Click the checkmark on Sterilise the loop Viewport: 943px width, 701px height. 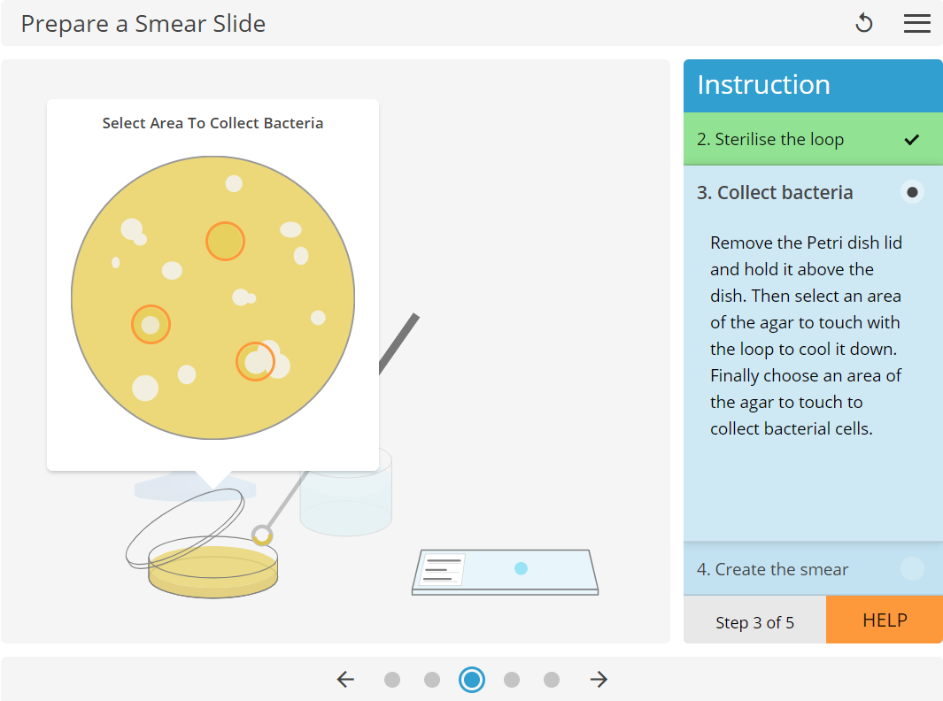pos(911,139)
